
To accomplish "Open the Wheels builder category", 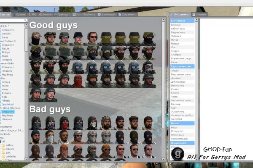I will [x=6, y=100].
